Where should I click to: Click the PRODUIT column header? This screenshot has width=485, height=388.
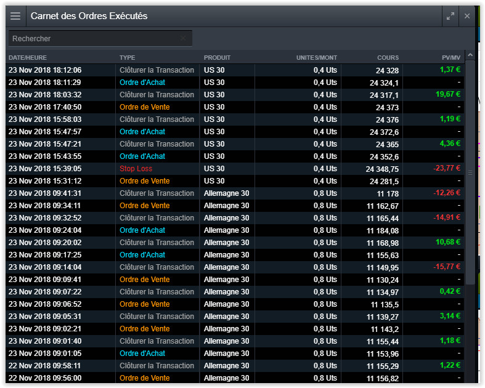[x=217, y=58]
